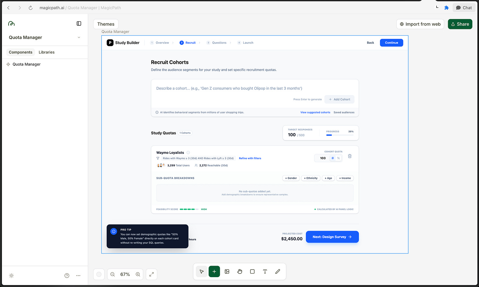Screen dimensions: 479x287
Task: Switch to the Components tab
Action: pos(21,52)
